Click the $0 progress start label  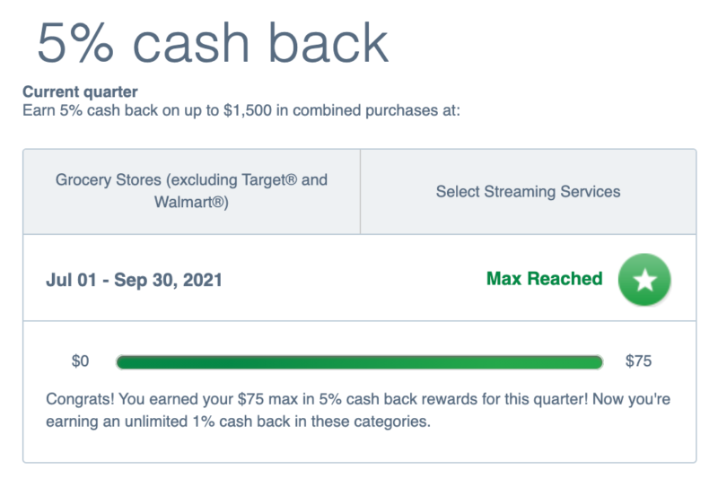click(x=81, y=362)
